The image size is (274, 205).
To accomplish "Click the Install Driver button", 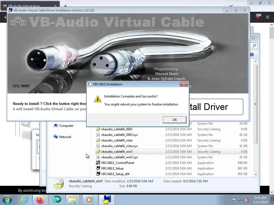I will [x=216, y=107].
